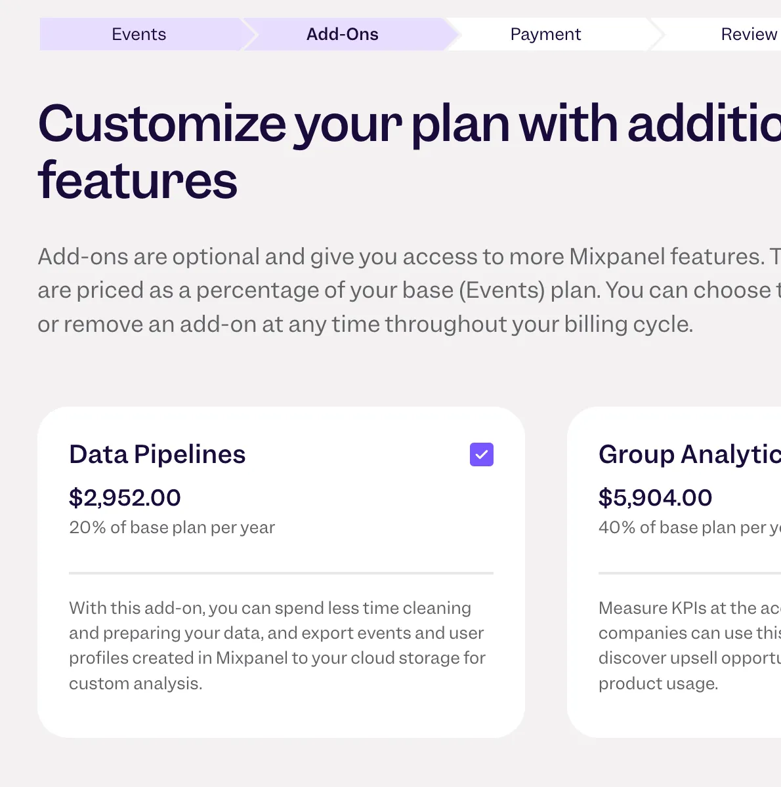781x787 pixels.
Task: Click the $5,904.00 price label
Action: 655,498
